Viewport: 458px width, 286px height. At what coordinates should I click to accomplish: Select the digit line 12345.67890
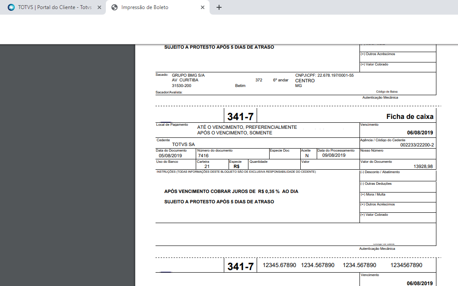(279, 265)
